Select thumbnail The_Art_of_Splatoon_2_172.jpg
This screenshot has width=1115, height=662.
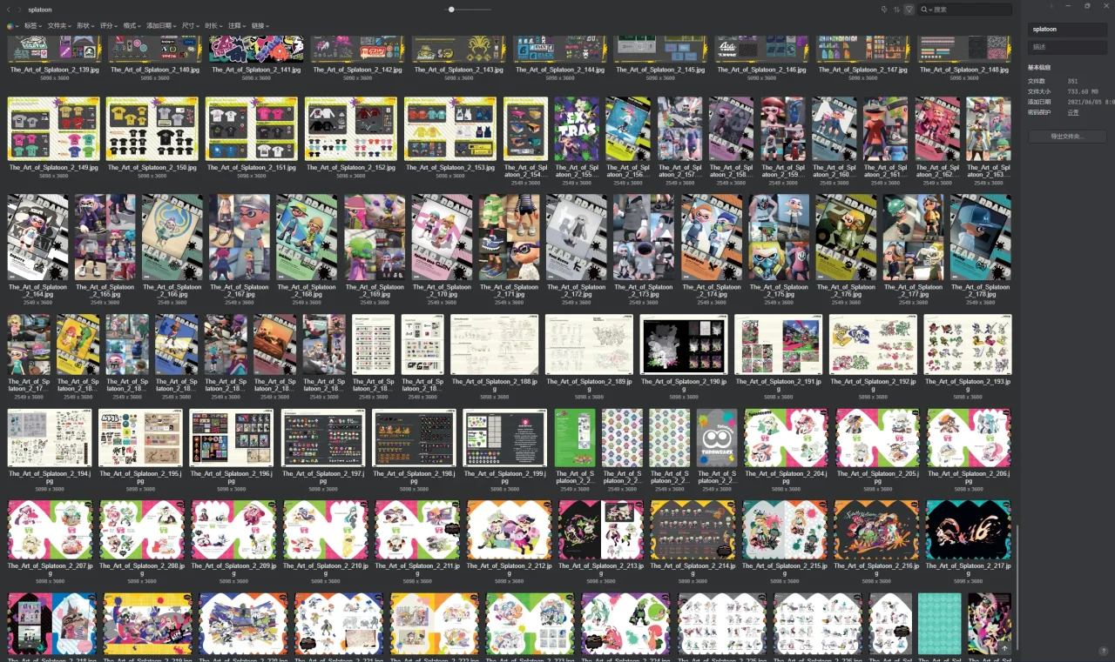[576, 237]
